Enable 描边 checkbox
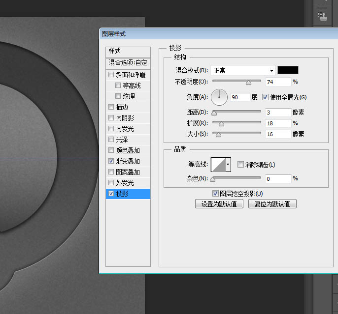Viewport: 338px width, 314px height. click(111, 107)
